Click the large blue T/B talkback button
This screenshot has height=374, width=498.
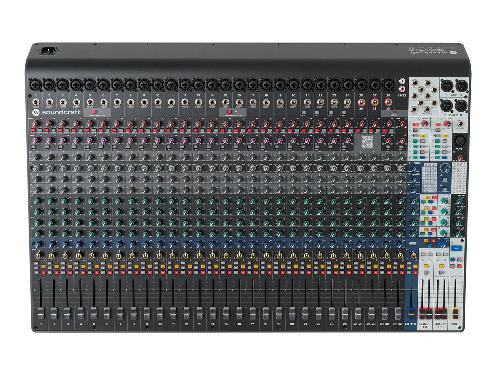click(456, 249)
